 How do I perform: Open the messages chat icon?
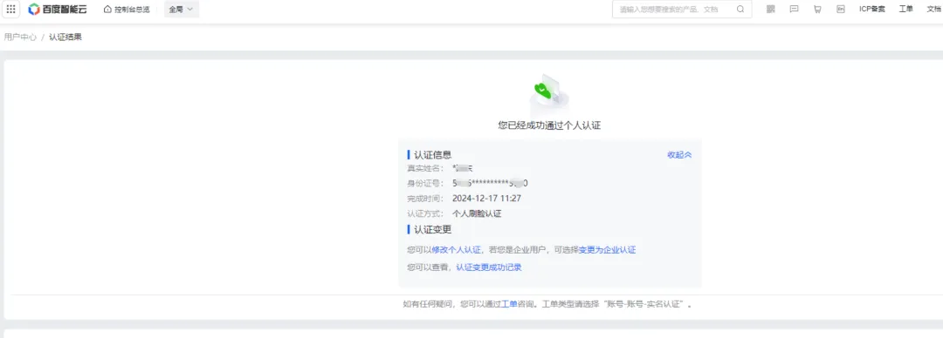tap(794, 9)
